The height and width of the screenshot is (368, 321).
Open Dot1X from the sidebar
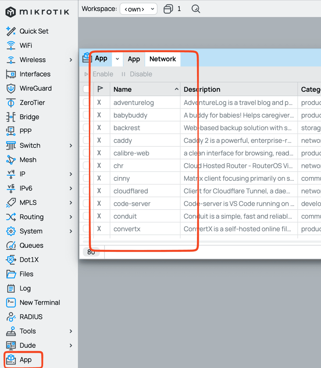tap(22, 260)
